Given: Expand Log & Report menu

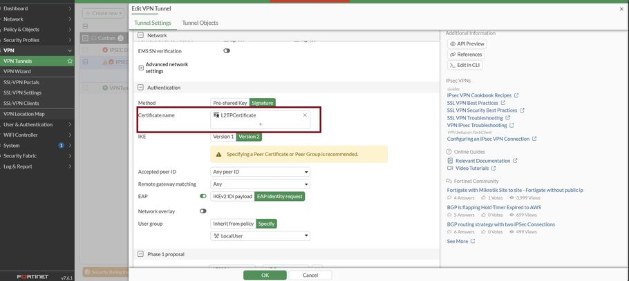Looking at the screenshot, I should point(37,166).
